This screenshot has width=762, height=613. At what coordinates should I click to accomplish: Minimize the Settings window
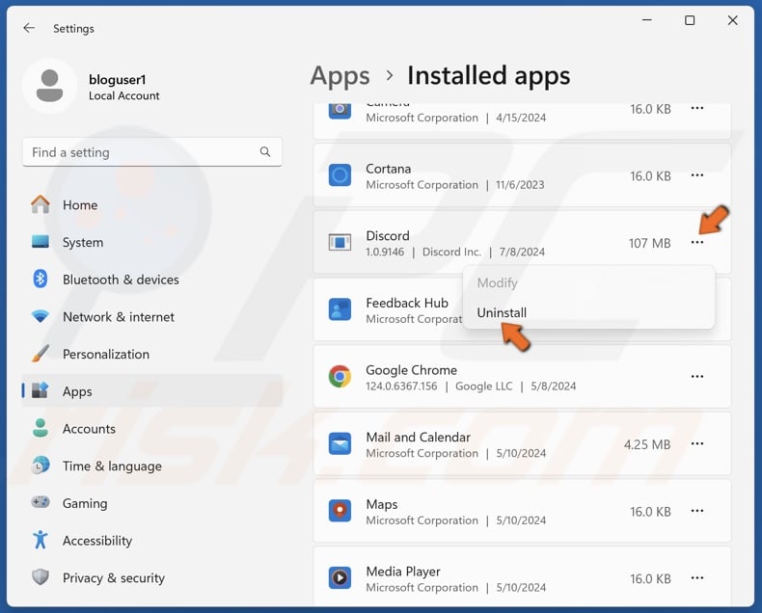tap(647, 20)
